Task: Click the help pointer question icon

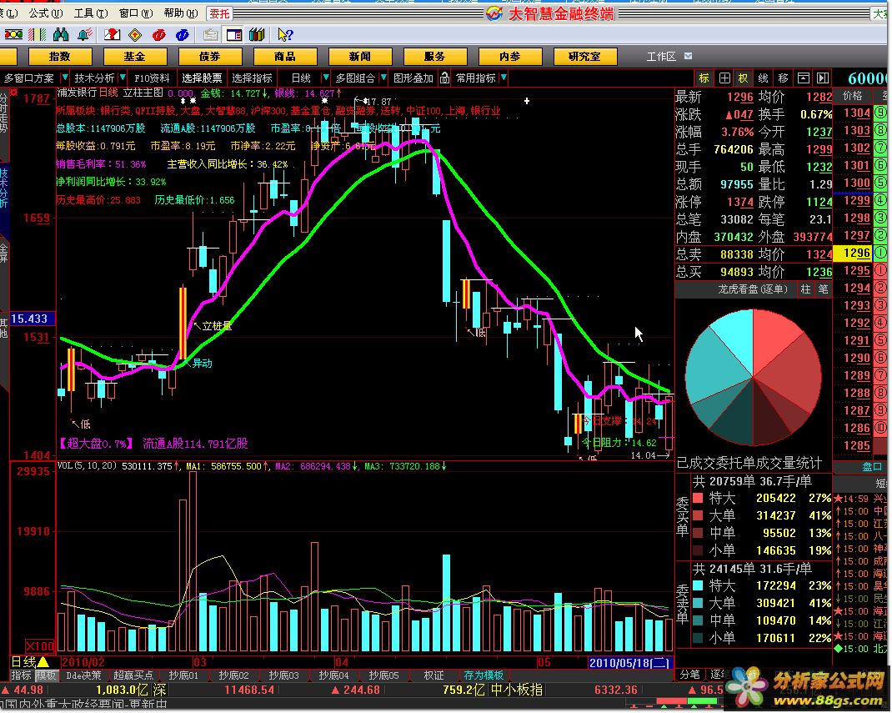Action: 285,35
